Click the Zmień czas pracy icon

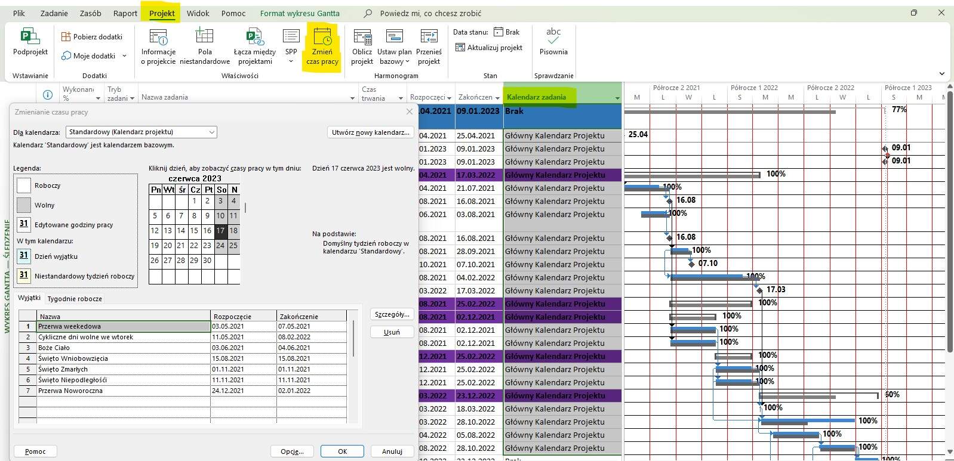pos(322,38)
